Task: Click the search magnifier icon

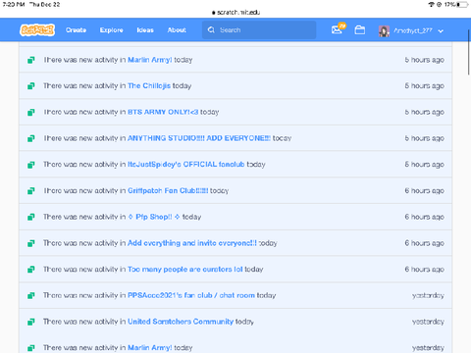Action: 211,30
